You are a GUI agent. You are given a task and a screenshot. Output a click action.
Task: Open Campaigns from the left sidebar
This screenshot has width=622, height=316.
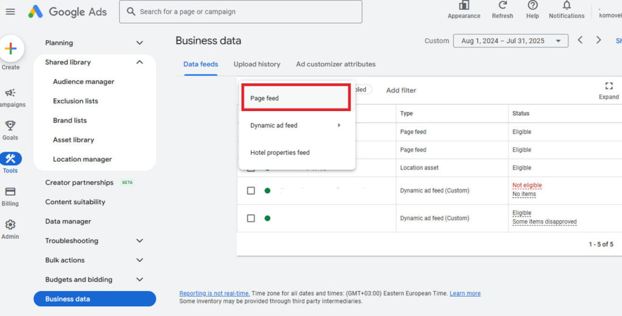tap(10, 93)
